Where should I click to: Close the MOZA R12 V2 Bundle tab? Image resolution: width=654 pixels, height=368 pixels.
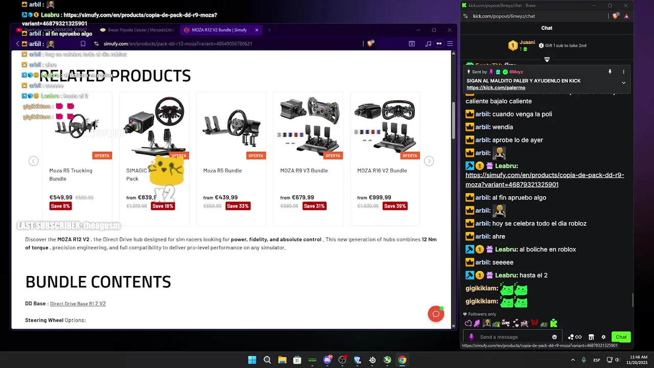(256, 30)
